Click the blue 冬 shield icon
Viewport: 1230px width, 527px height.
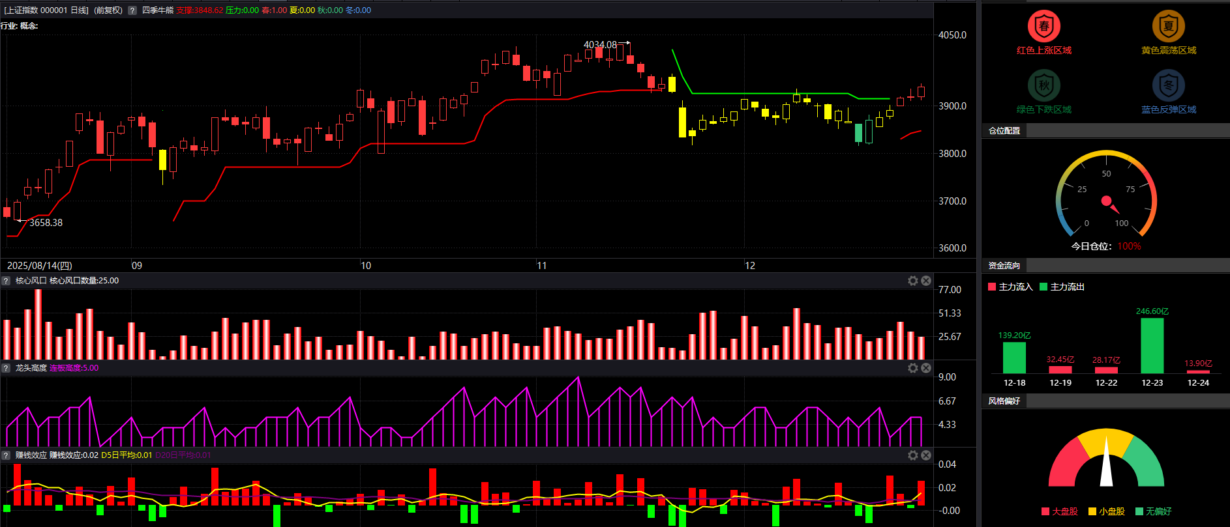click(1169, 85)
